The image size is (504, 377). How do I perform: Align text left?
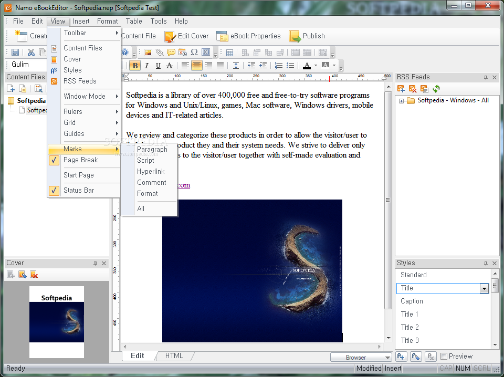pos(185,66)
